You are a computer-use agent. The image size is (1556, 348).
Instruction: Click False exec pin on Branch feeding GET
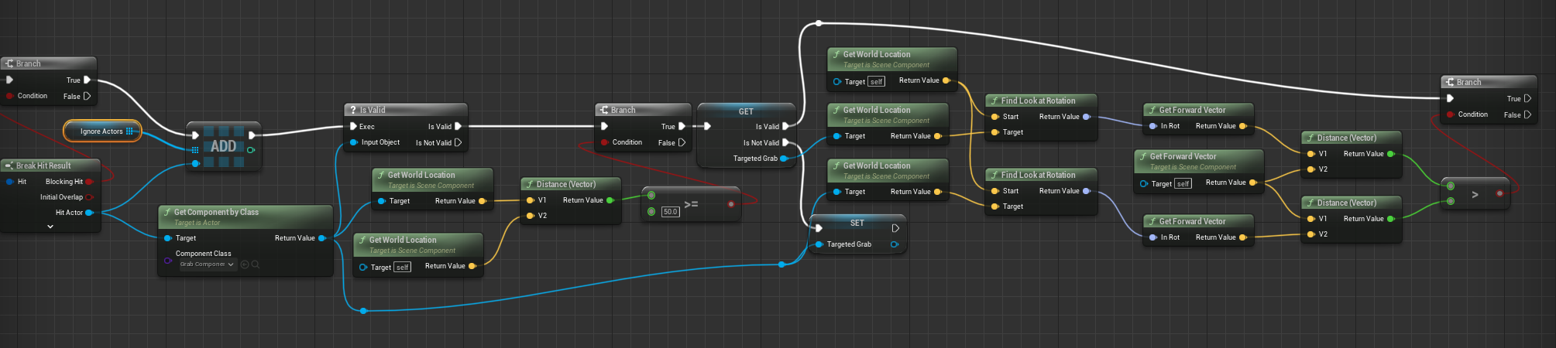tap(682, 142)
